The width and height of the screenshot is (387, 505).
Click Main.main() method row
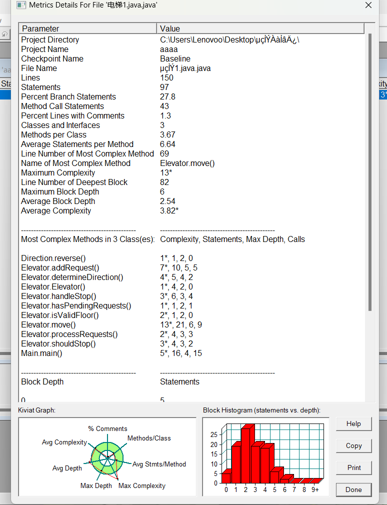[x=191, y=353]
